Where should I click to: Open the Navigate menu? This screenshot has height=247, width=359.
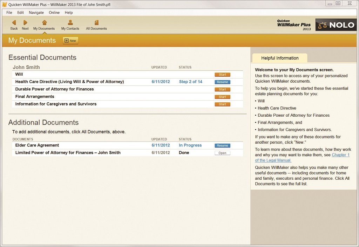(x=36, y=13)
